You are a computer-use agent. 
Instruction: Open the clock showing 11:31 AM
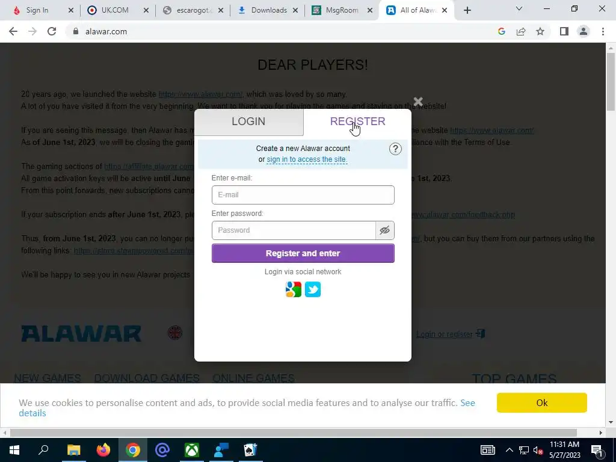coord(564,450)
